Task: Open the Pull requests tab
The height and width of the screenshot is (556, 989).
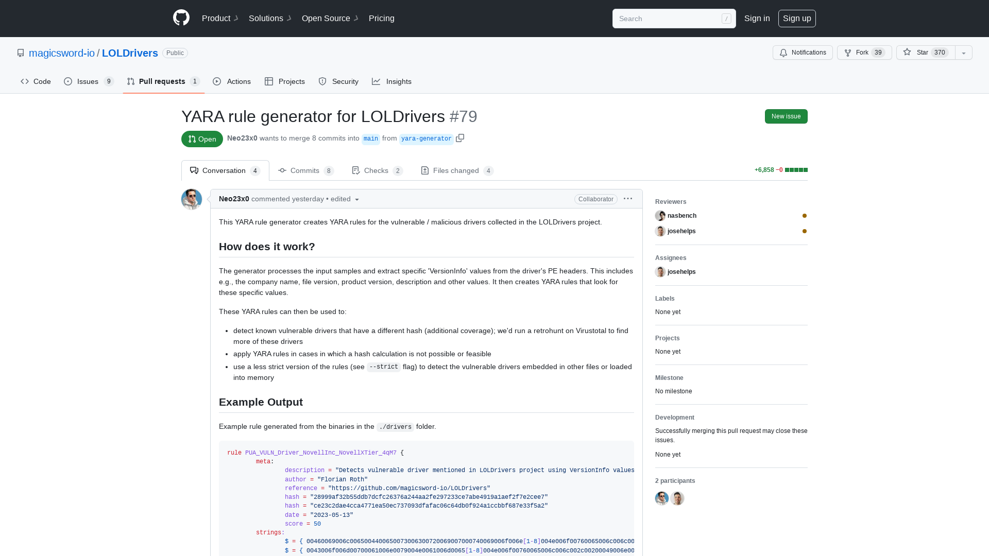Action: click(x=163, y=81)
